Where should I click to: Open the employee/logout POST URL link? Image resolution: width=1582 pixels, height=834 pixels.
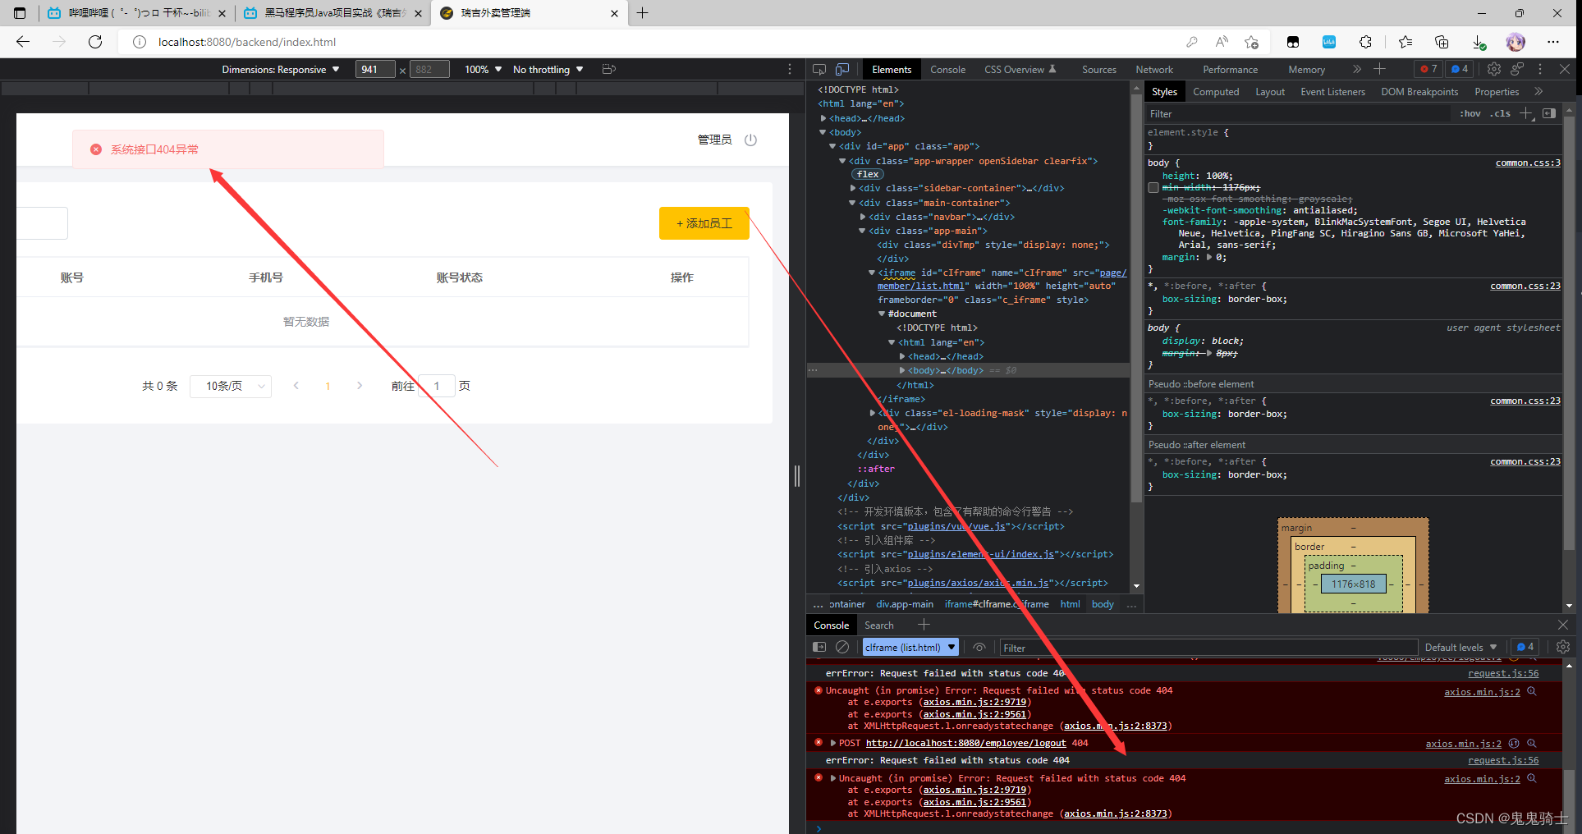tap(965, 743)
